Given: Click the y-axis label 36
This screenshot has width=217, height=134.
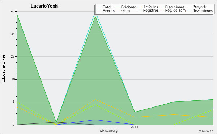Looking at the screenshot, I should 13,34.
